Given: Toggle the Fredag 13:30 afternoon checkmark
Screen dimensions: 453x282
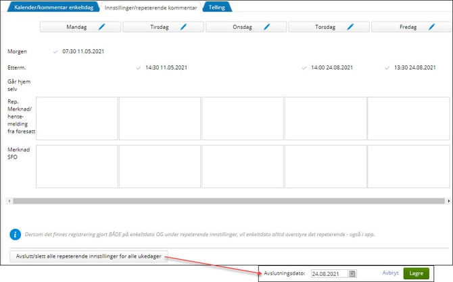Looking at the screenshot, I should pos(387,67).
